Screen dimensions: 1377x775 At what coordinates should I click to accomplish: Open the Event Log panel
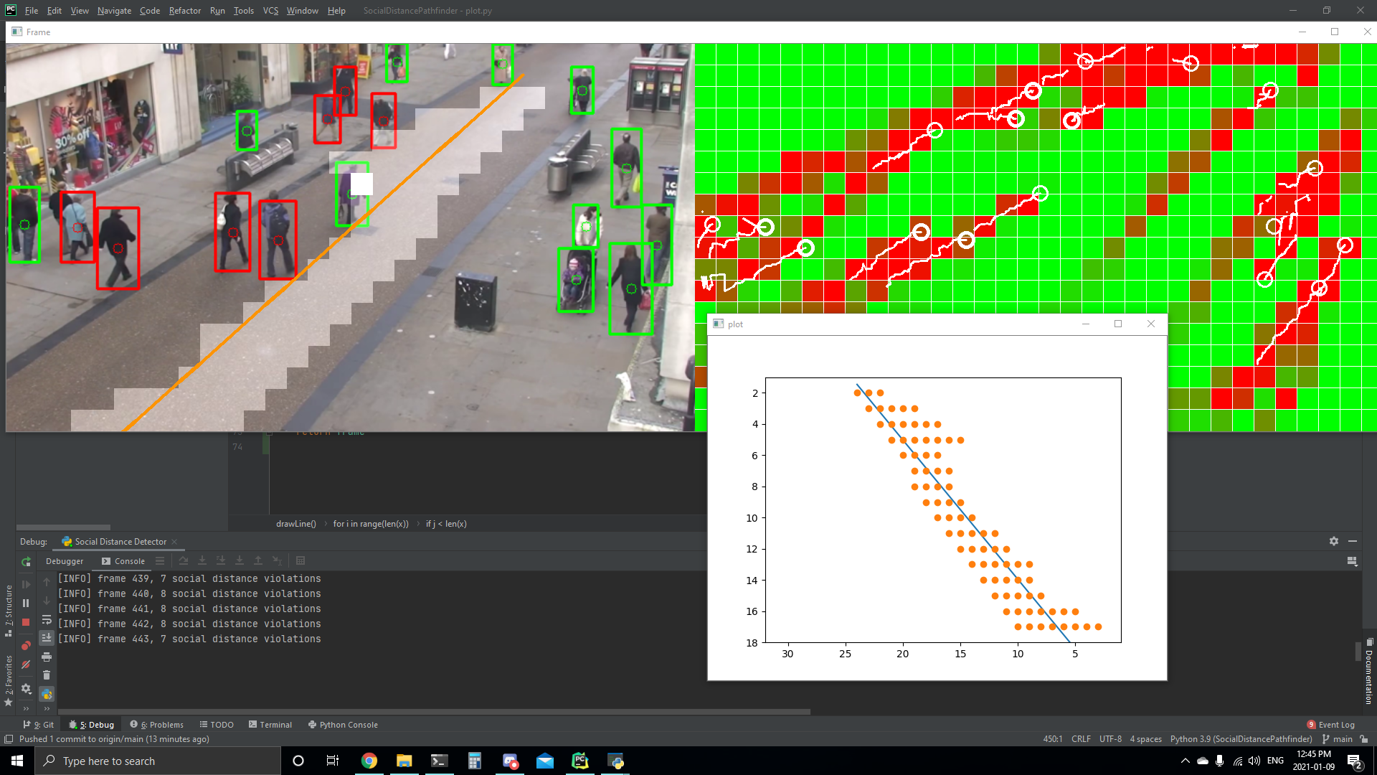[x=1331, y=725]
